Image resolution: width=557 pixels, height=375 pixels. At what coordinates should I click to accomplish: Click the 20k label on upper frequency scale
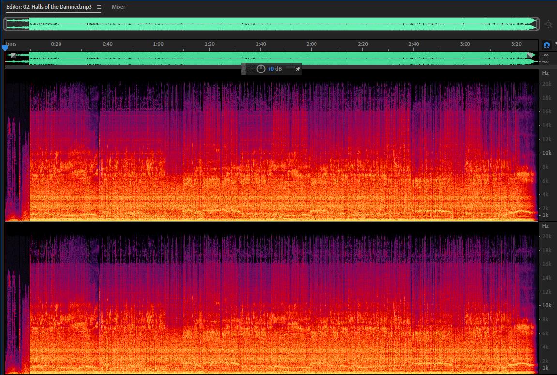tap(547, 84)
